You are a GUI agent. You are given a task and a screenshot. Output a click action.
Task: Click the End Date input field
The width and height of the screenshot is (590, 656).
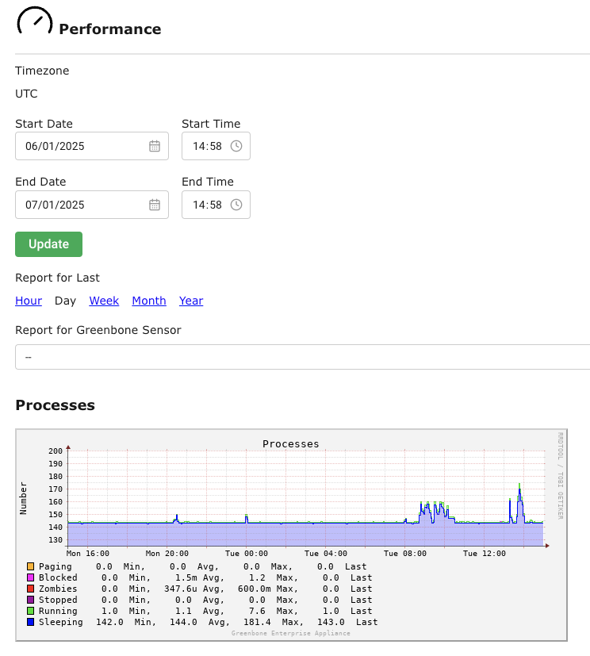pyautogui.click(x=79, y=205)
